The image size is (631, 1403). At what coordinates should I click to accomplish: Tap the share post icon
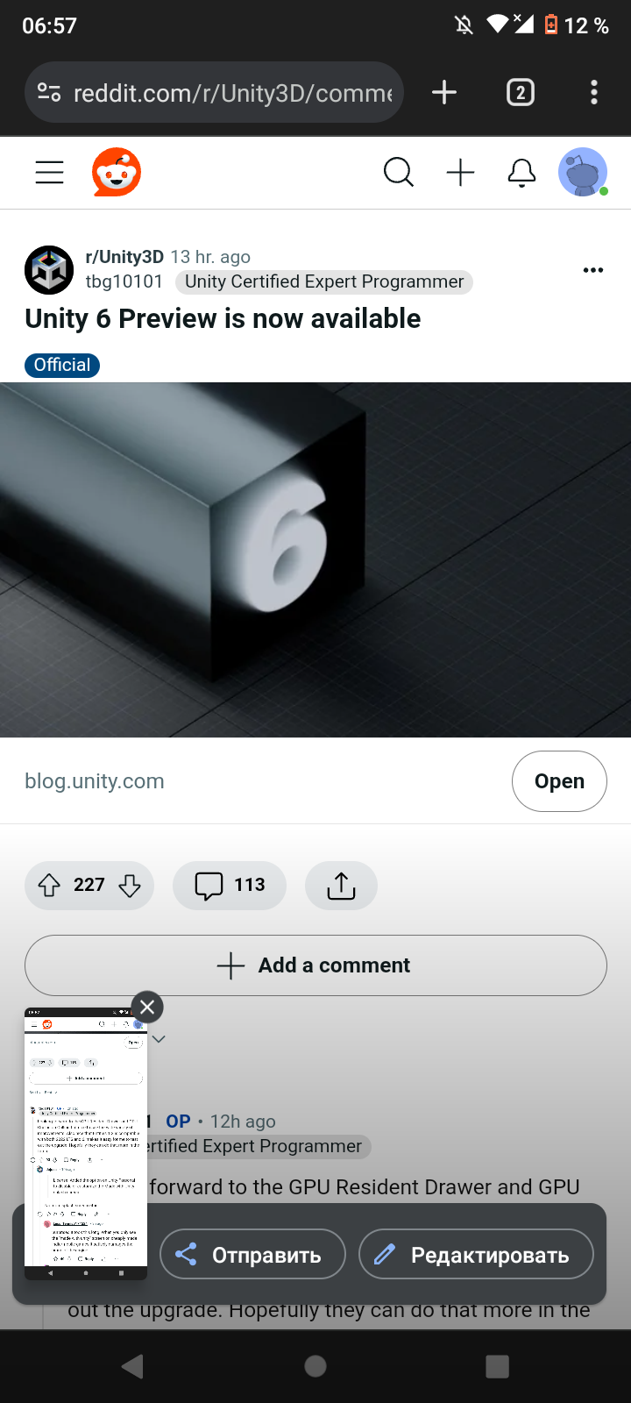click(x=341, y=886)
